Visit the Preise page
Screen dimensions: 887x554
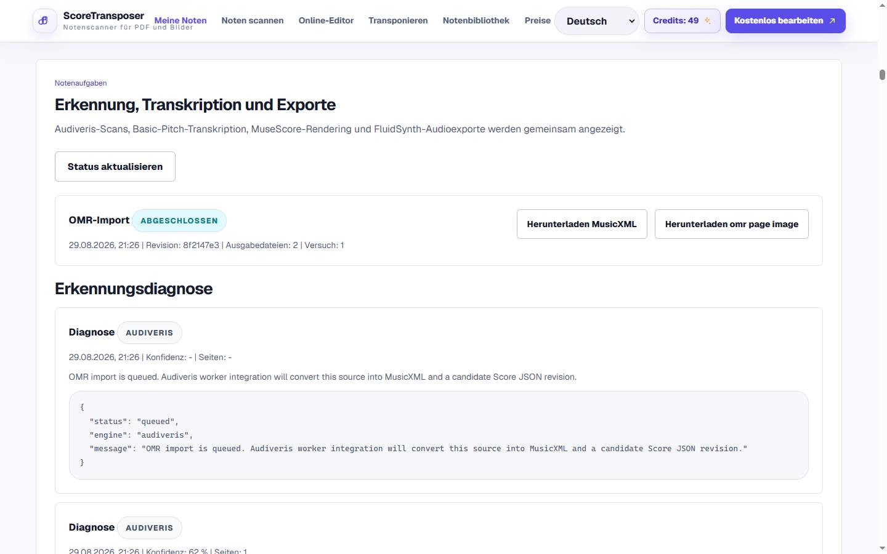538,20
